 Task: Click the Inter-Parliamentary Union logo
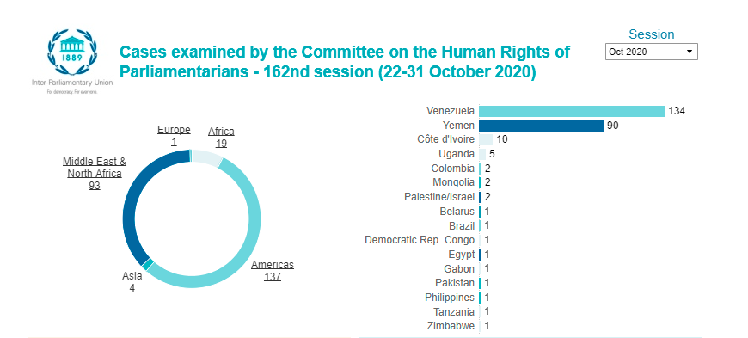click(x=72, y=61)
